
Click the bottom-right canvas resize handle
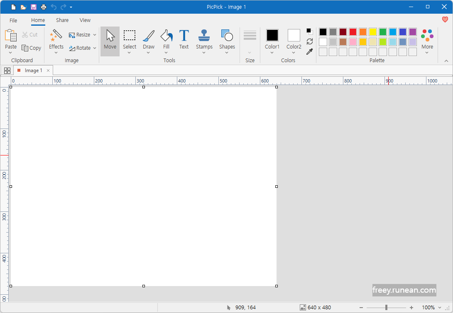coord(277,286)
